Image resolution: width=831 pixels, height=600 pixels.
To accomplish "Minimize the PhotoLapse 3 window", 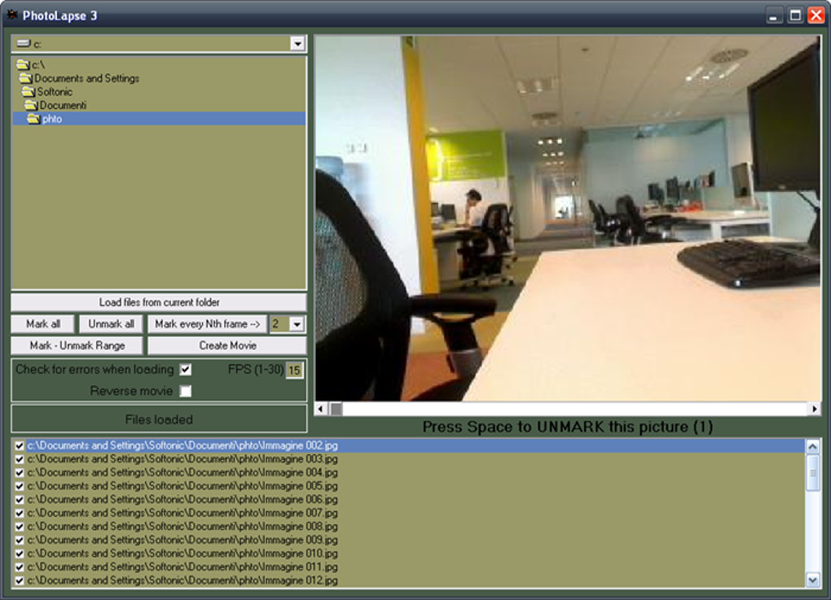I will [774, 15].
